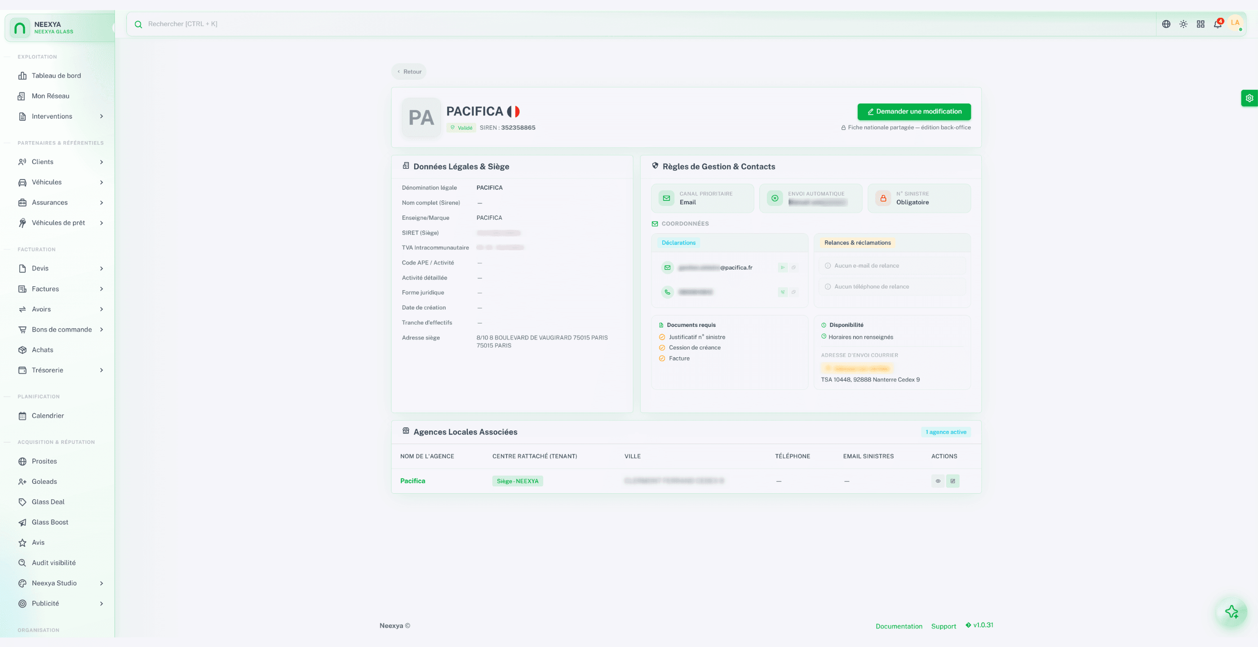
Task: Expand the Véhicules de prêt submenu
Action: (x=102, y=223)
